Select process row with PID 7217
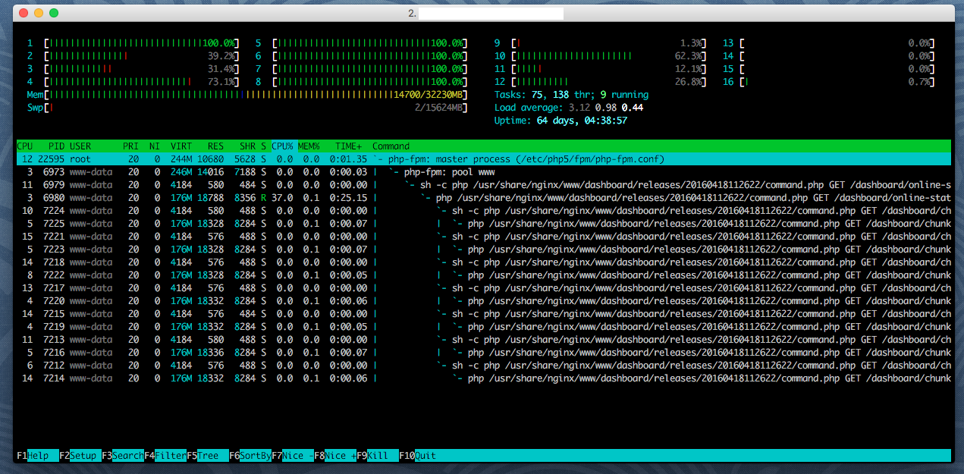 point(484,288)
